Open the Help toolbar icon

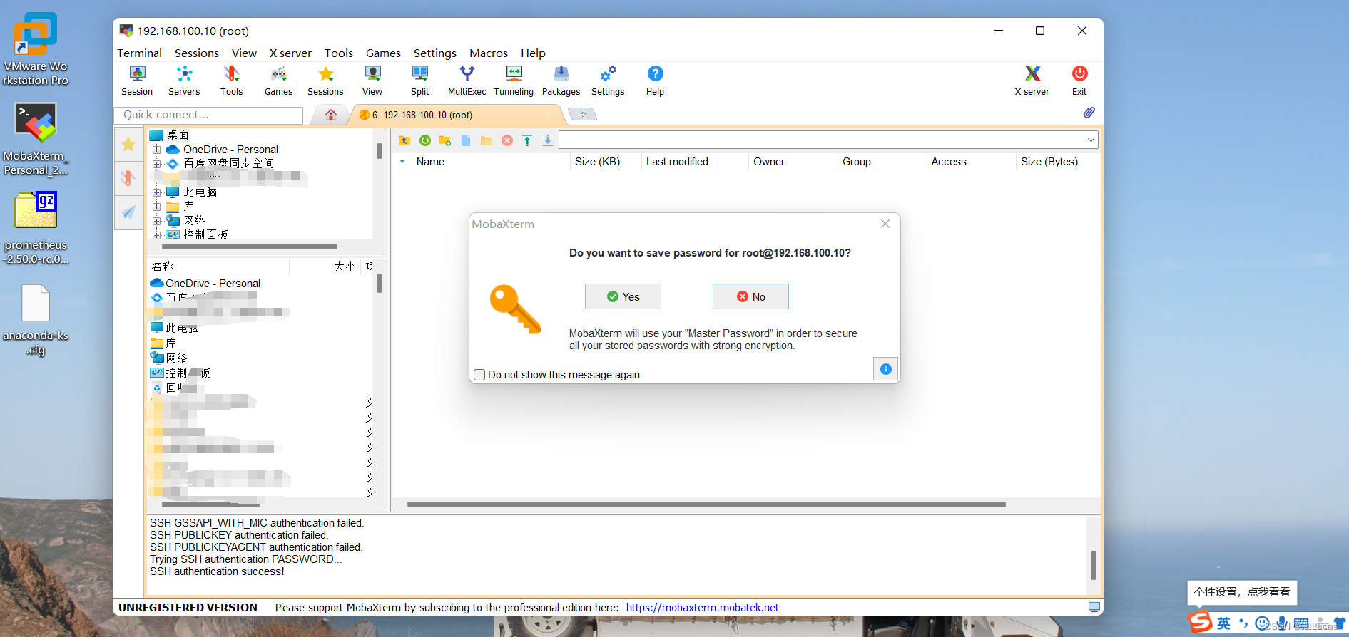(x=655, y=81)
